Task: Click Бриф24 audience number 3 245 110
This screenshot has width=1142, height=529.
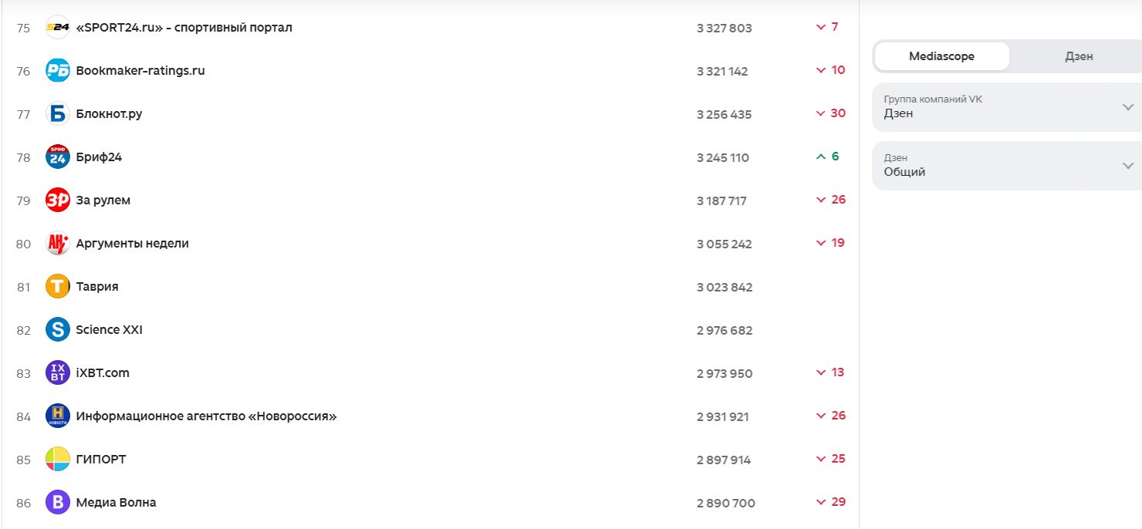Action: [x=722, y=158]
